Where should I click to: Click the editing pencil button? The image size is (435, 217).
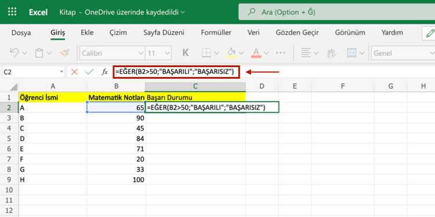(x=429, y=33)
